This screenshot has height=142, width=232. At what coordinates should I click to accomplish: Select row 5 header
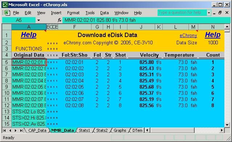(x=7, y=62)
